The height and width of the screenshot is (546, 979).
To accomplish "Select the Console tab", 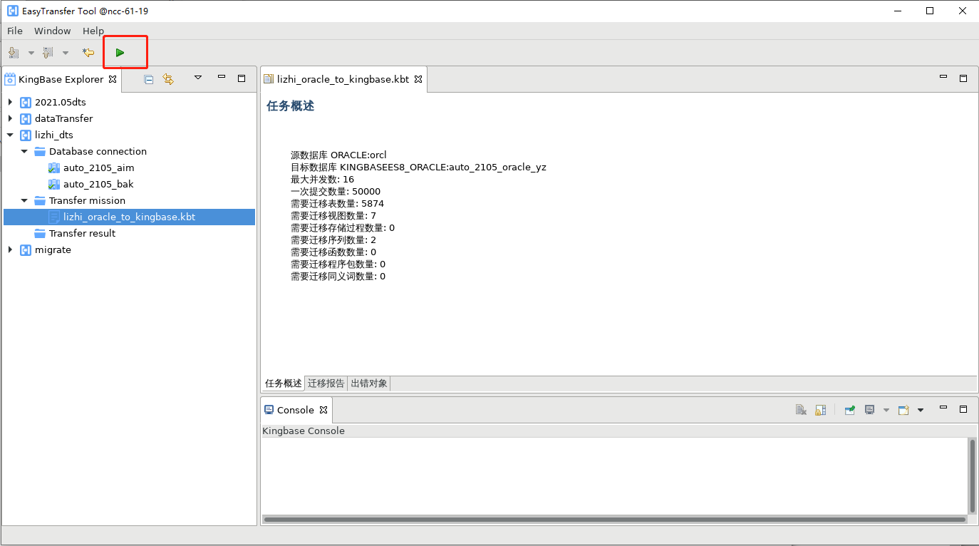I will pos(296,410).
